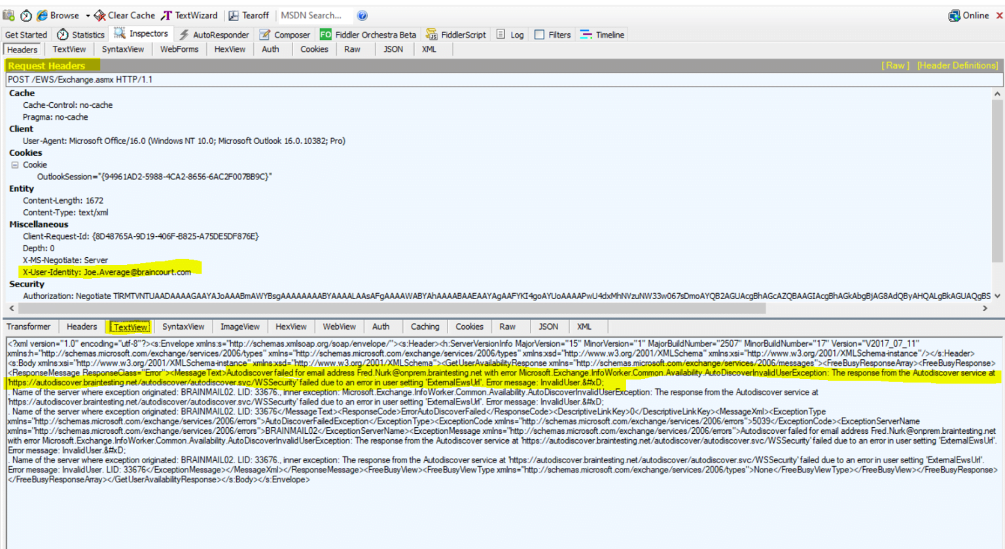Open the Statistics tab
The height and width of the screenshot is (549, 1005).
[80, 35]
